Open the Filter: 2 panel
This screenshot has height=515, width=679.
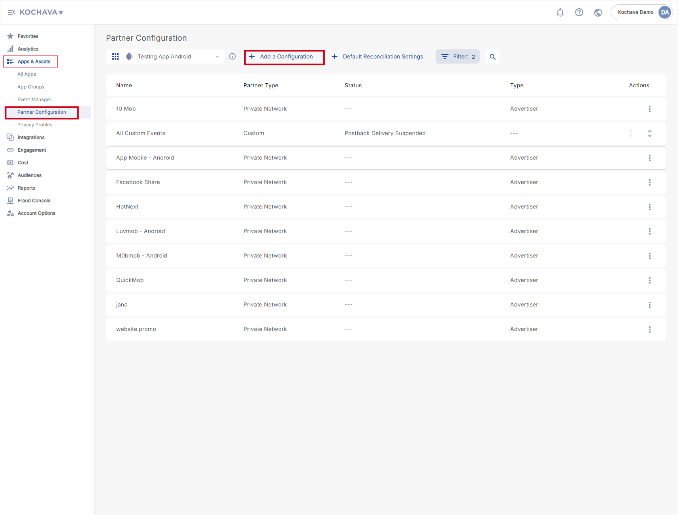(x=457, y=56)
